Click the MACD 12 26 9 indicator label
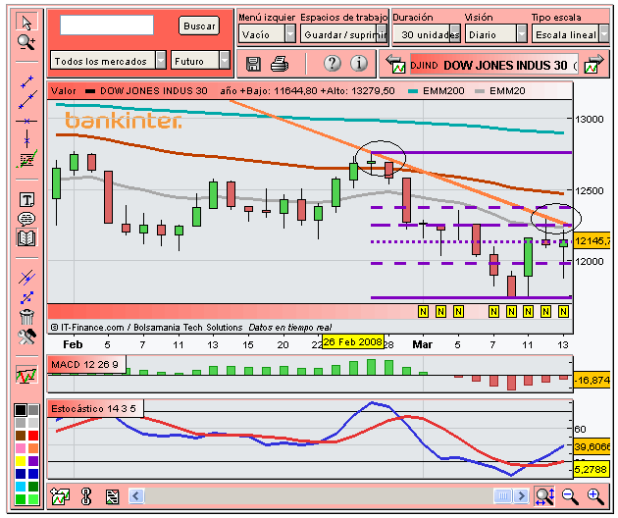The width and height of the screenshot is (618, 518). click(84, 364)
